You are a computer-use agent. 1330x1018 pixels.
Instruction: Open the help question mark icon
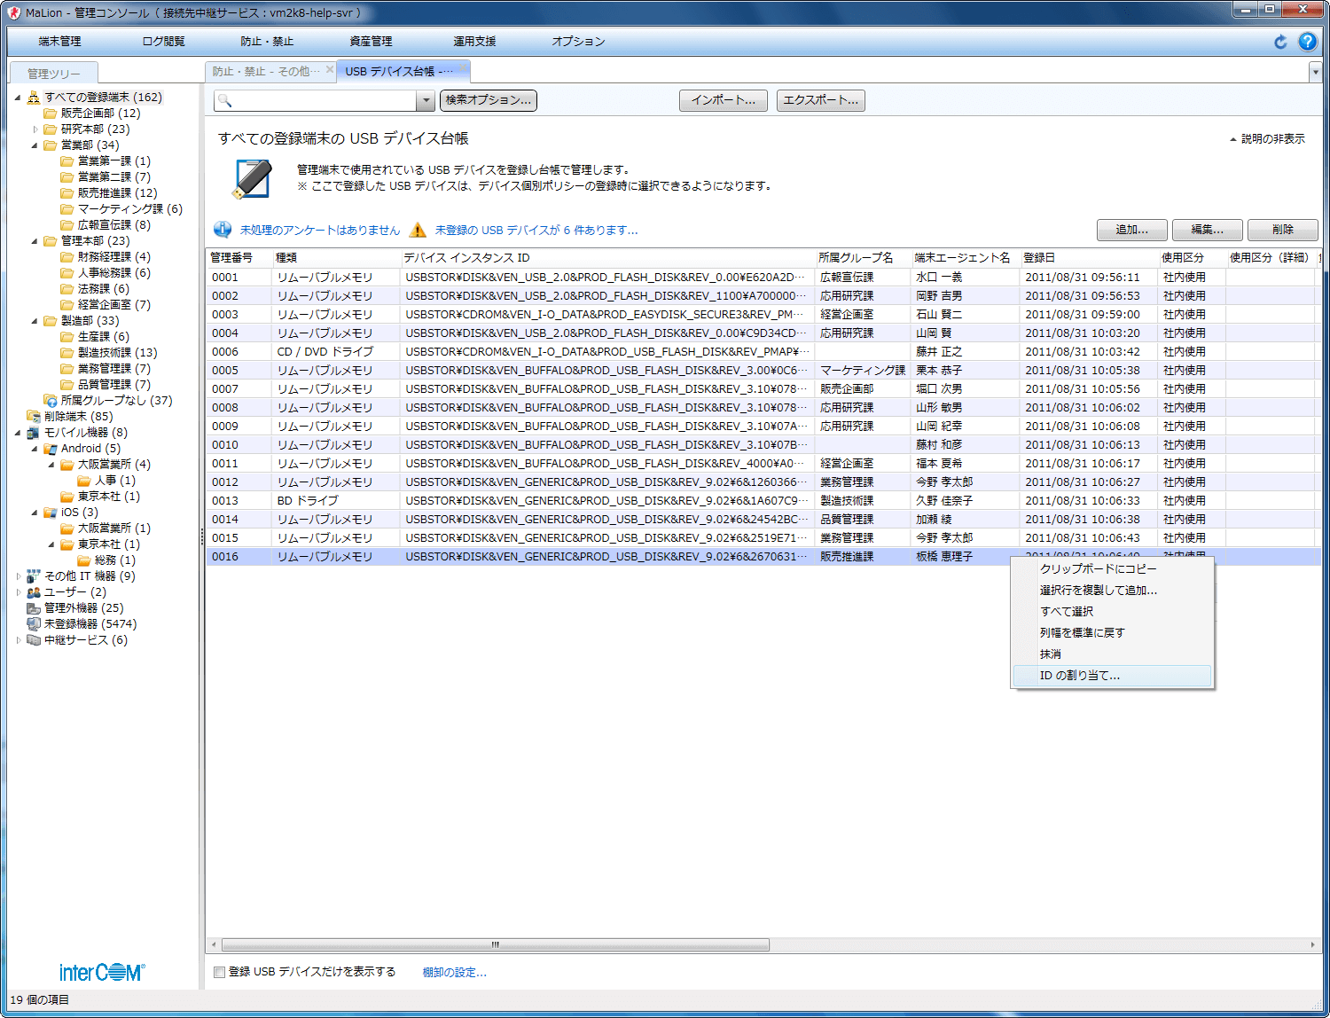pos(1307,42)
